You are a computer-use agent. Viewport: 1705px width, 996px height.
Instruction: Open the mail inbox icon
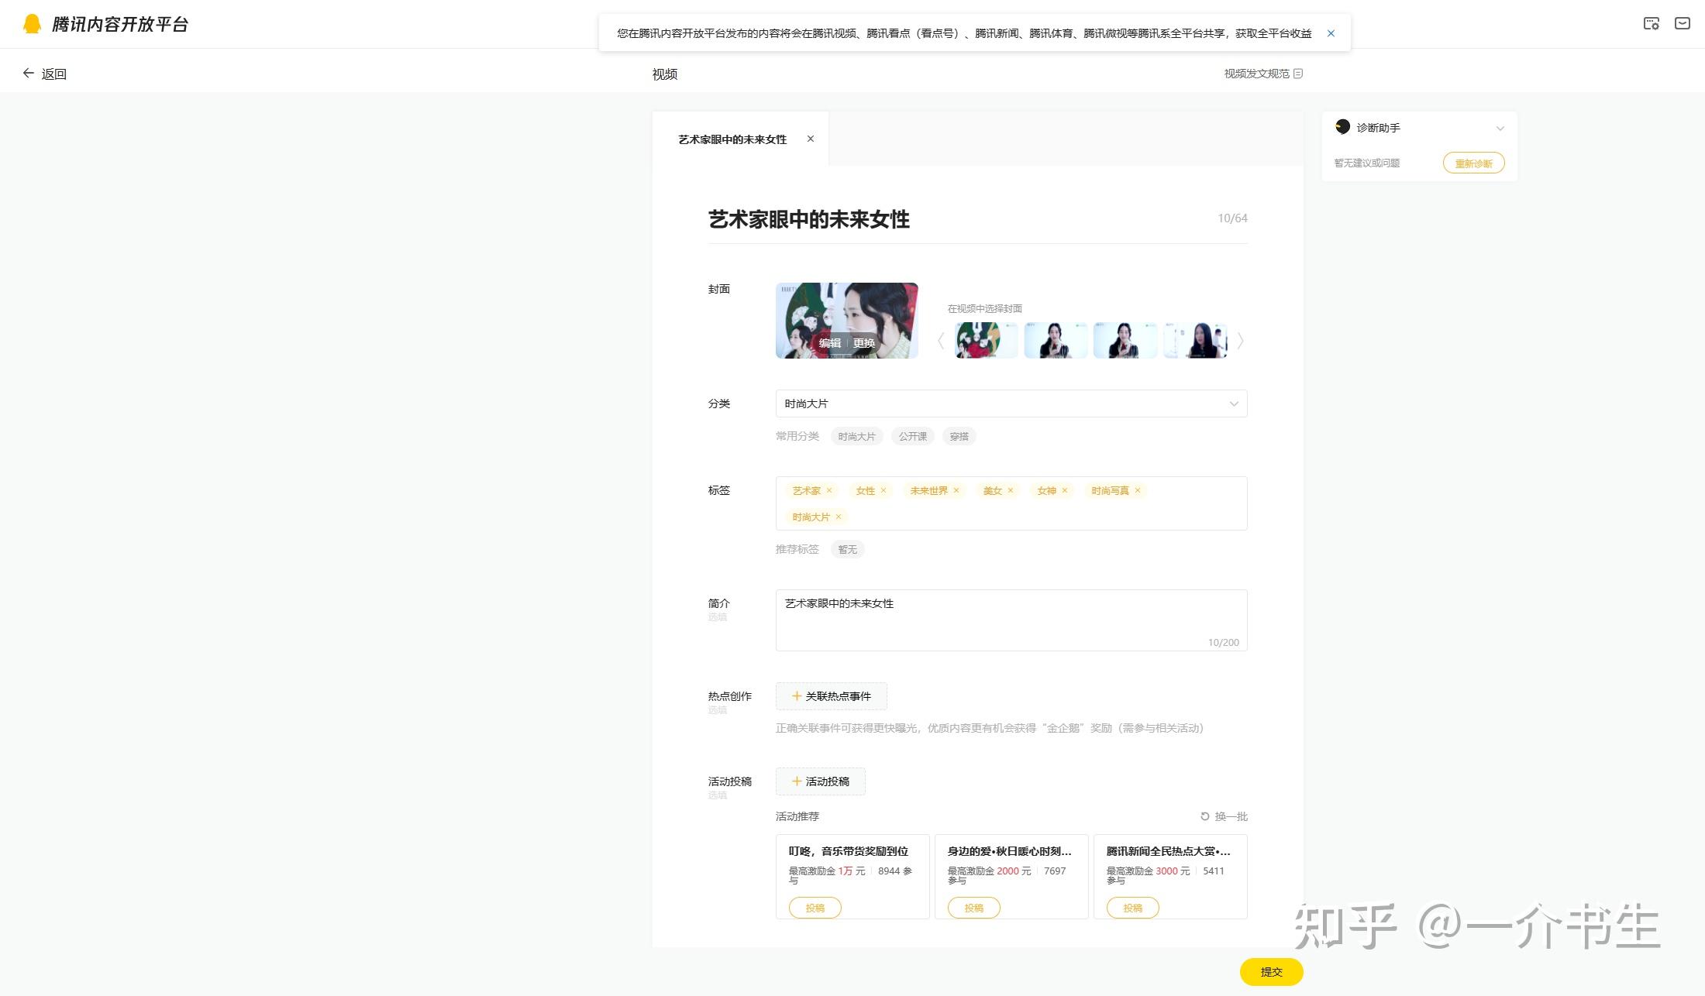(1682, 23)
